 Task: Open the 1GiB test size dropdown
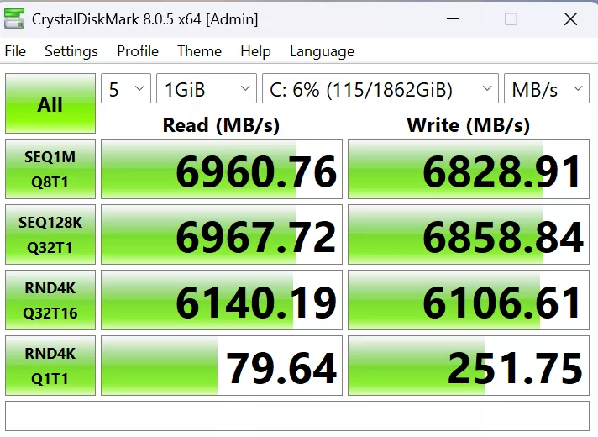pos(207,88)
